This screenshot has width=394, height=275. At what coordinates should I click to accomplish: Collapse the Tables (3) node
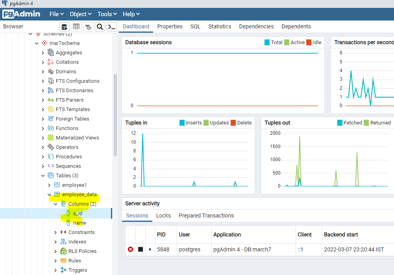pos(43,175)
